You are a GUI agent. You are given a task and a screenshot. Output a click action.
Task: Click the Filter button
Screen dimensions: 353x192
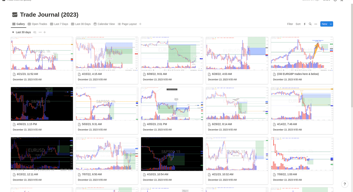(x=290, y=24)
